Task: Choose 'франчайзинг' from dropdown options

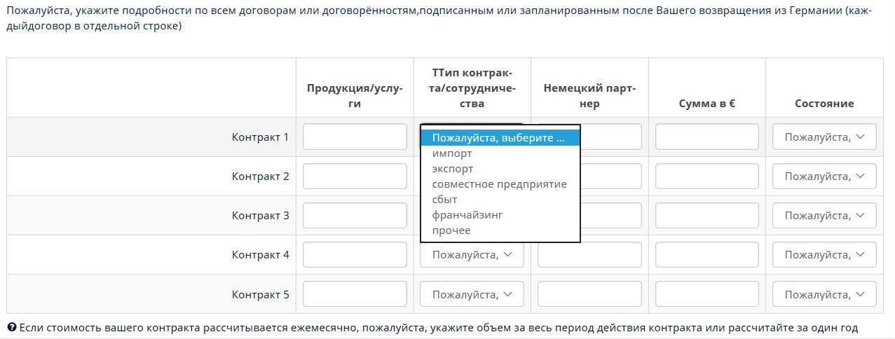Action: pyautogui.click(x=467, y=215)
